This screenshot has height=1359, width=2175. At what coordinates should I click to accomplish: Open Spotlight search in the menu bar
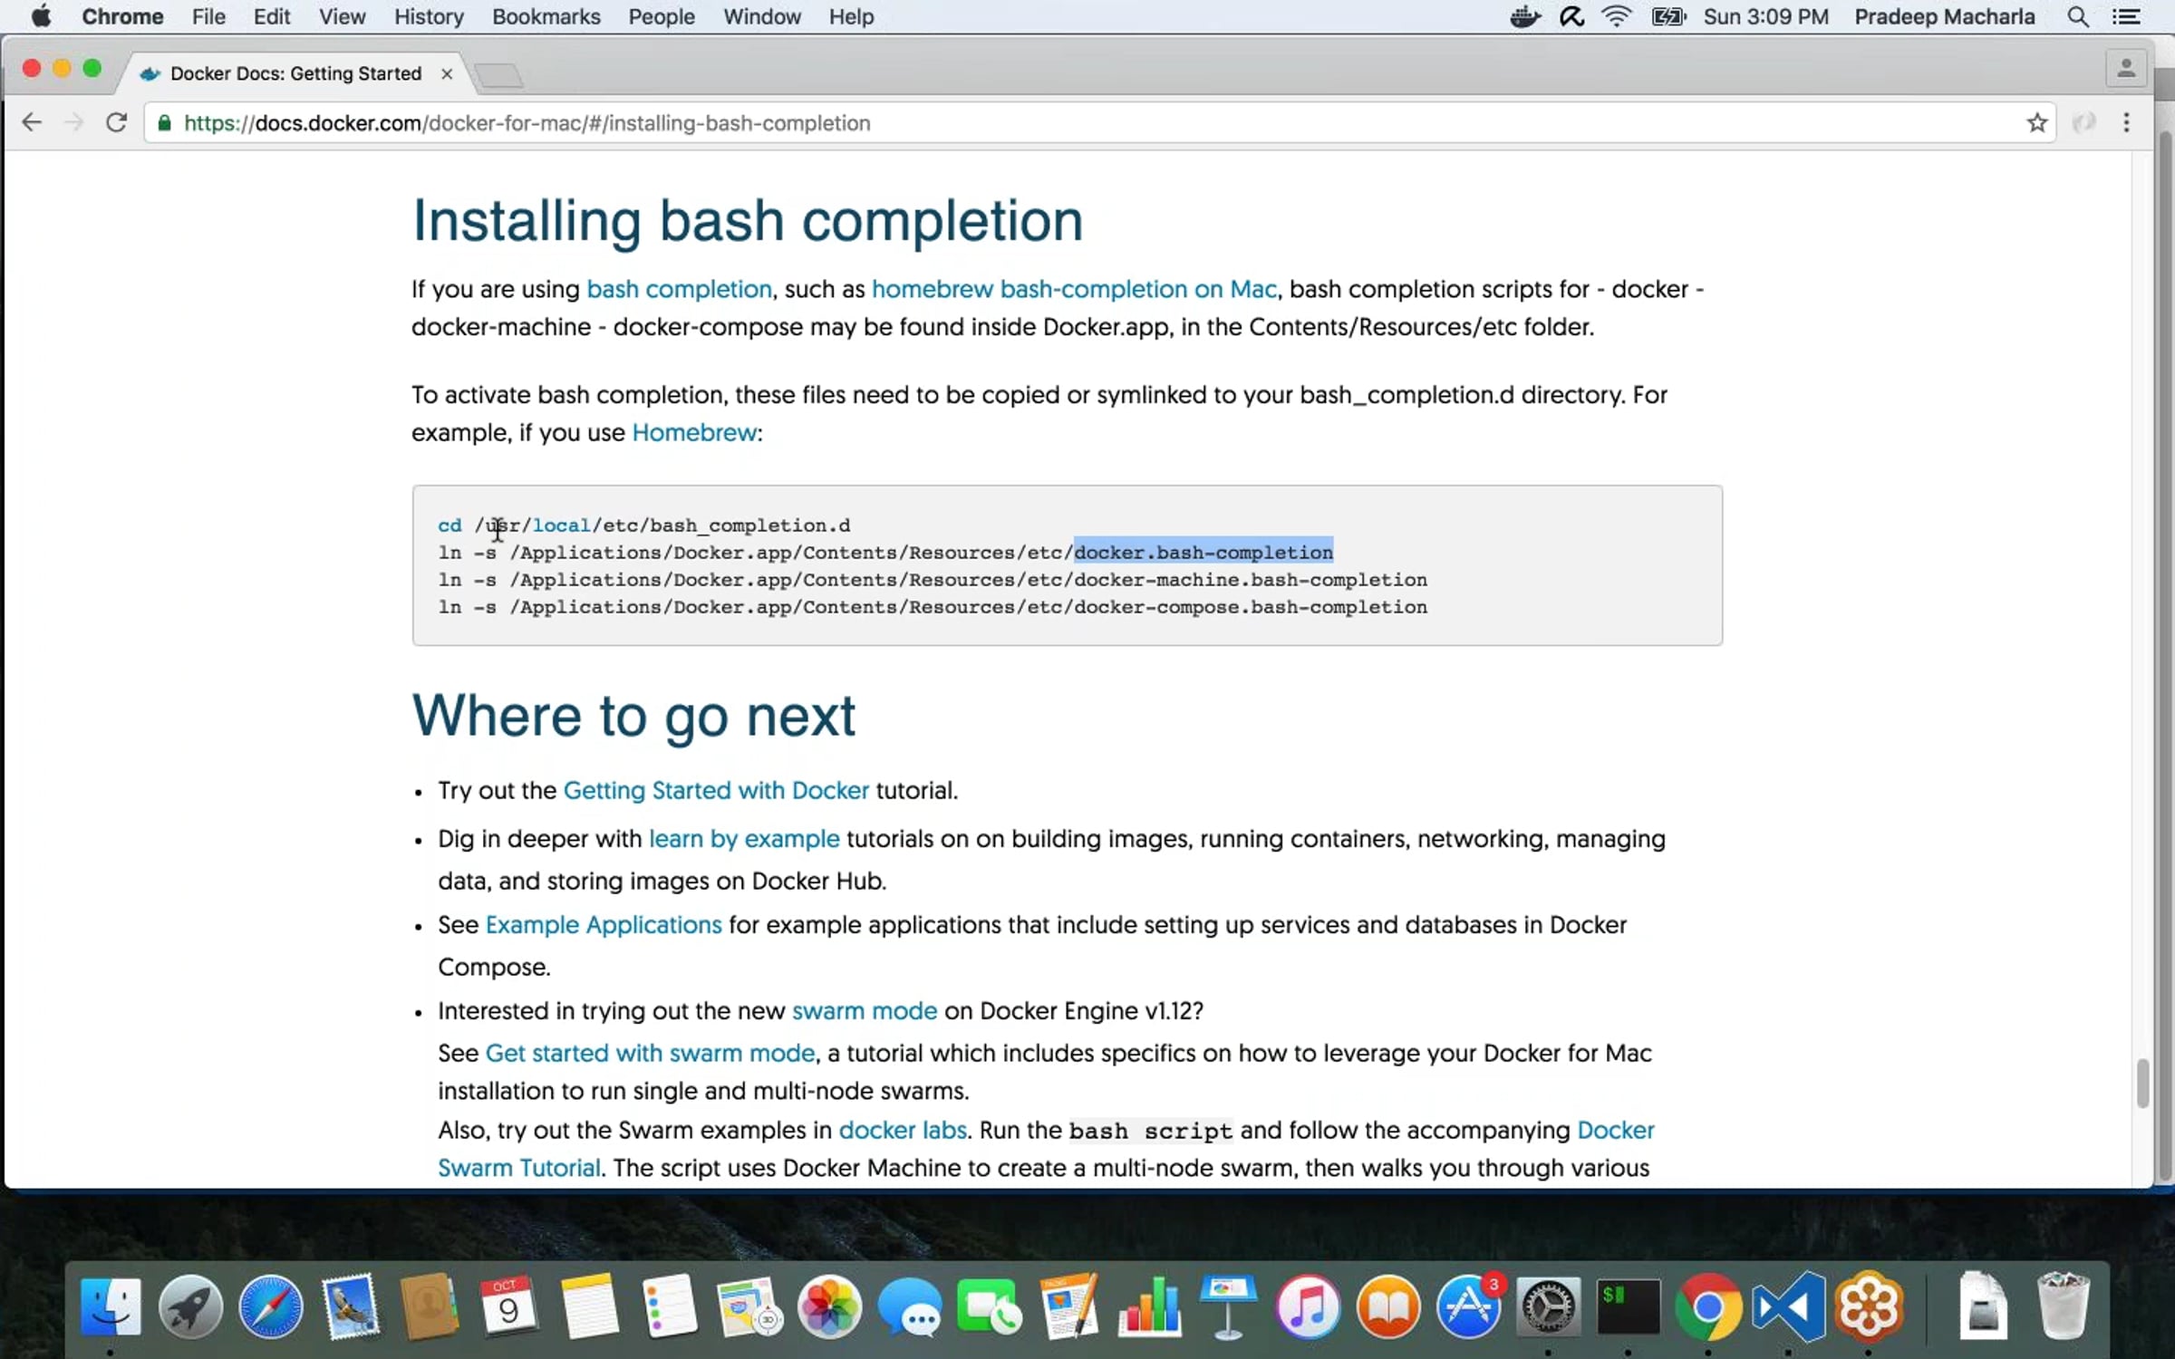pos(2077,16)
